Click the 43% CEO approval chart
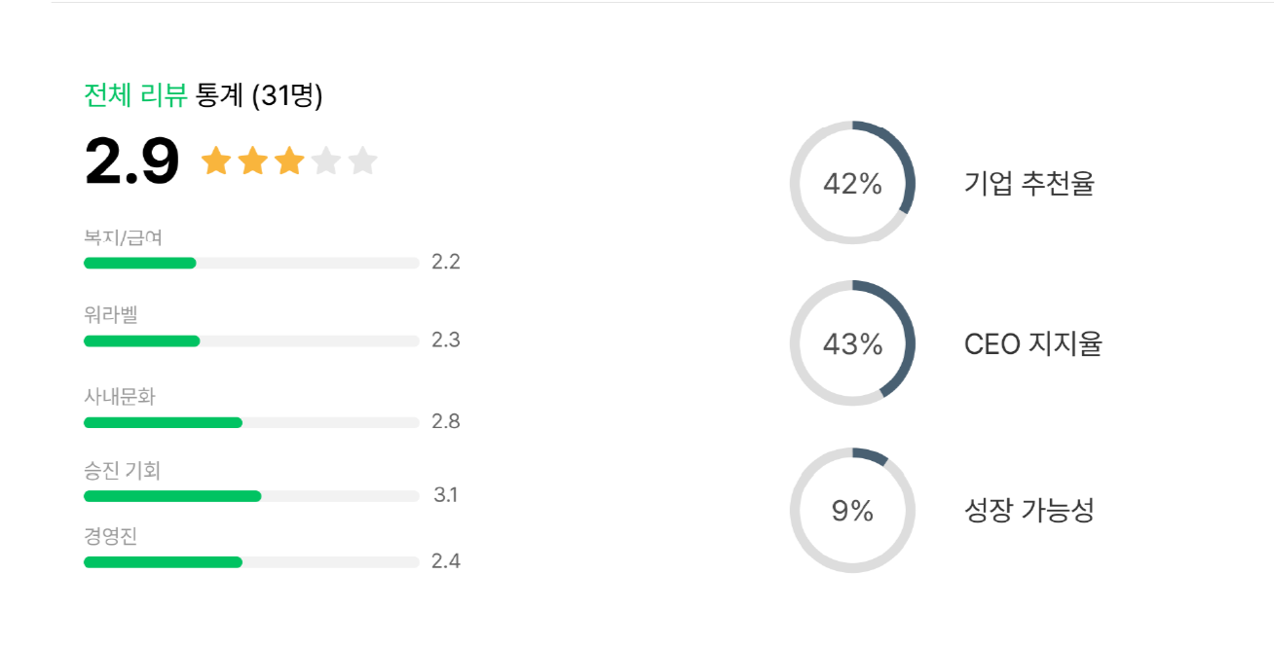 pos(852,343)
